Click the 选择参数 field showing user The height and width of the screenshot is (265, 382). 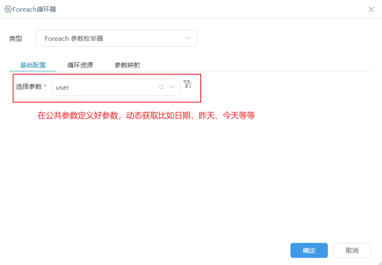[116, 87]
